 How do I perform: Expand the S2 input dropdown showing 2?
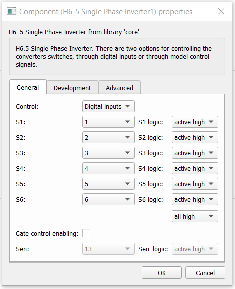click(108, 137)
